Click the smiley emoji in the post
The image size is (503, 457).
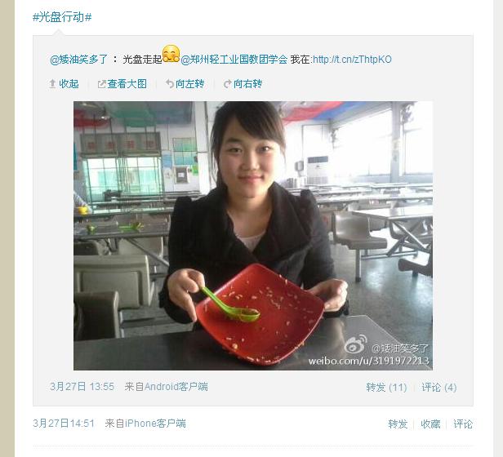[171, 54]
